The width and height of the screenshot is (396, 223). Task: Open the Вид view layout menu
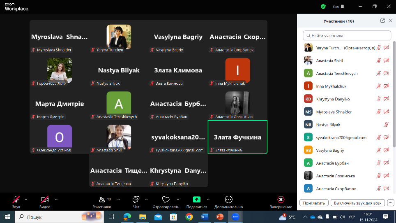click(x=338, y=7)
